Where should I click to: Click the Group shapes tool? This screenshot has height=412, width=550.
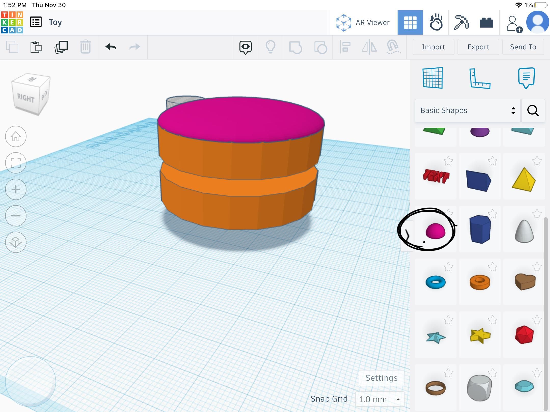click(296, 47)
